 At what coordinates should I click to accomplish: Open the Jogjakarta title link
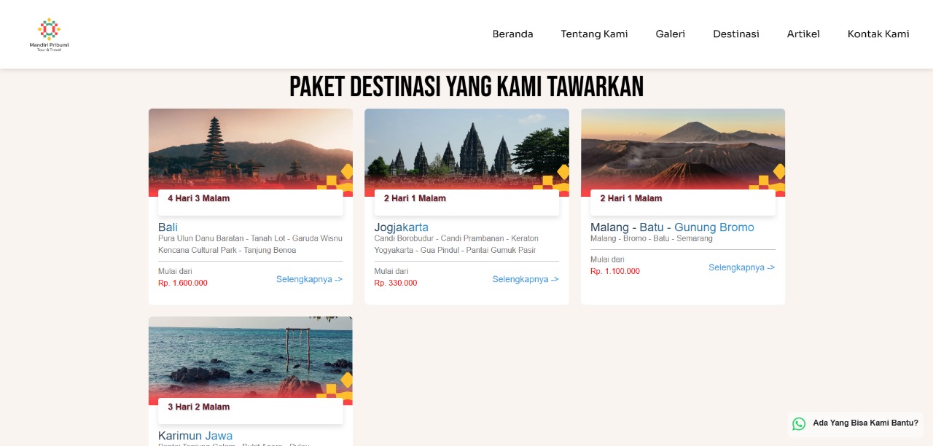point(401,227)
